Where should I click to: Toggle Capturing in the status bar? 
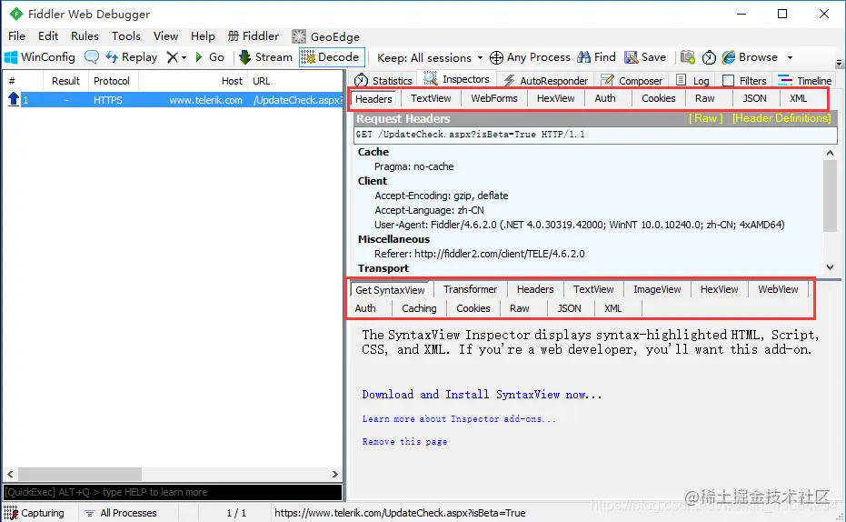[35, 513]
